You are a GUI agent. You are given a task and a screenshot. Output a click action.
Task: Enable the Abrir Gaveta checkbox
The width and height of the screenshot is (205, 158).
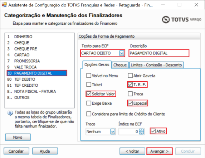click(130, 76)
